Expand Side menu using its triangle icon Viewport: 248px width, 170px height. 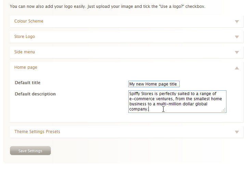coord(237,52)
